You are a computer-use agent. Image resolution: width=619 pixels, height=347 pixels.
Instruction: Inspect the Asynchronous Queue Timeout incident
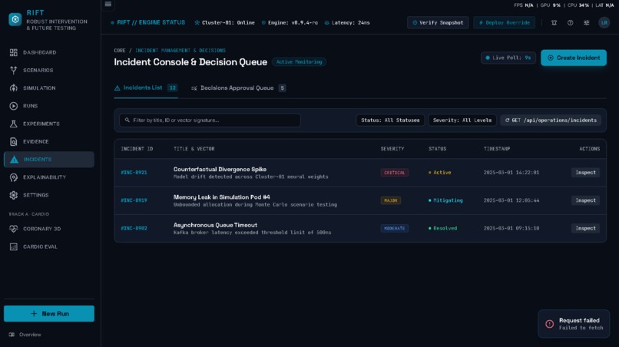pyautogui.click(x=585, y=228)
